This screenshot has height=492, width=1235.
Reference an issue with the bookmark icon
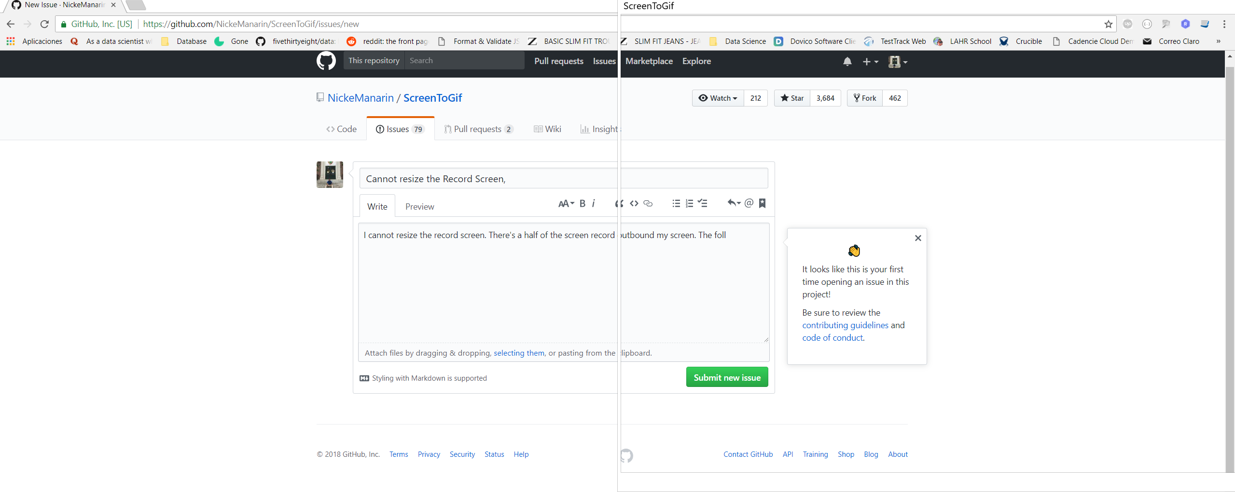(x=763, y=203)
